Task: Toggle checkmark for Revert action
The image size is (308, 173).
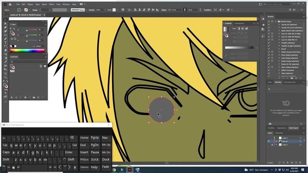Action: tap(269, 49)
